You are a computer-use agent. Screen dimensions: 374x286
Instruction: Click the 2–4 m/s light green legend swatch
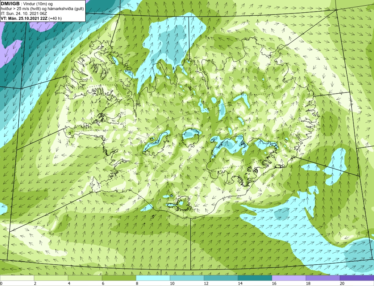click(51, 278)
